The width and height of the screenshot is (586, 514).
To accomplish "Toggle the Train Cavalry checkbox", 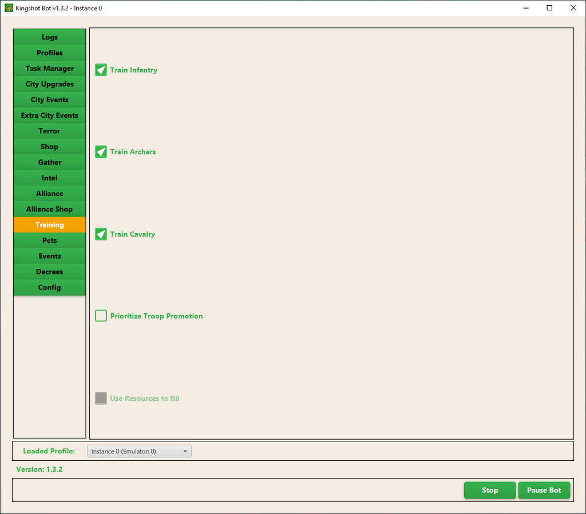I will (101, 234).
